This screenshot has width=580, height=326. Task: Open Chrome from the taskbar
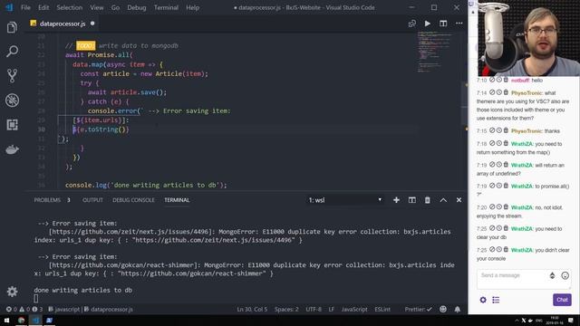point(21,320)
